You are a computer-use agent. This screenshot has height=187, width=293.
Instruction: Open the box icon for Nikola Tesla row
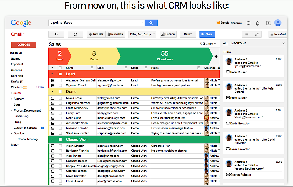click(x=53, y=98)
